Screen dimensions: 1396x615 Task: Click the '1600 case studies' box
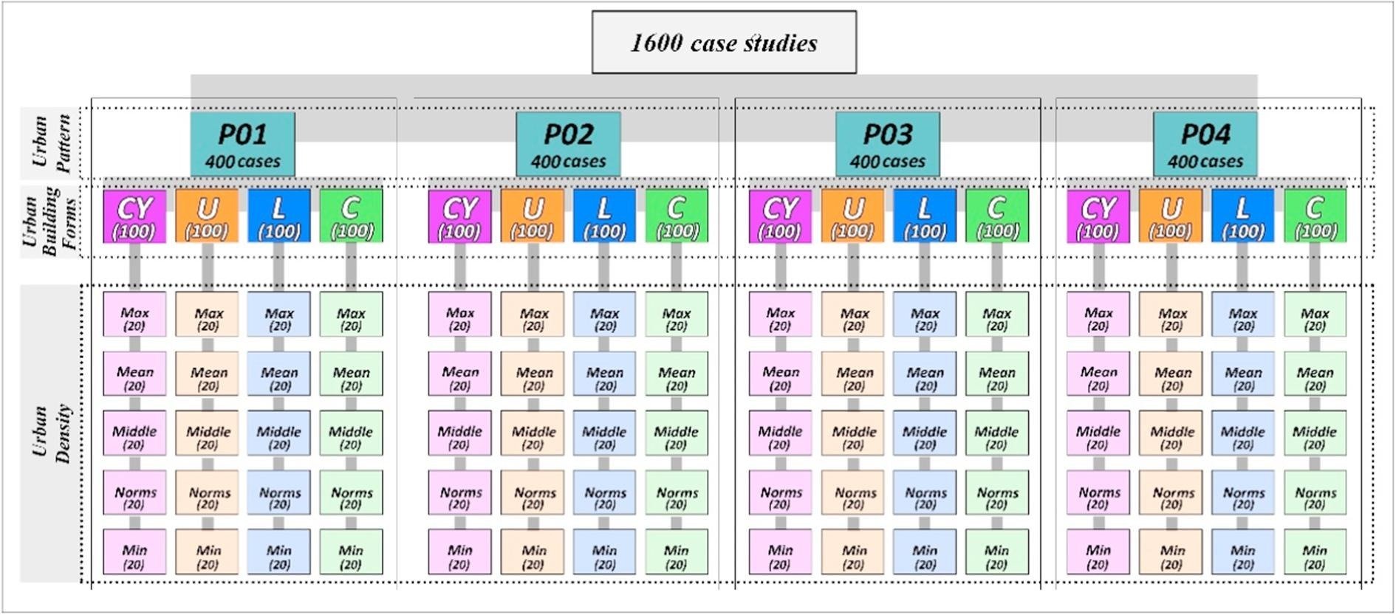[724, 42]
